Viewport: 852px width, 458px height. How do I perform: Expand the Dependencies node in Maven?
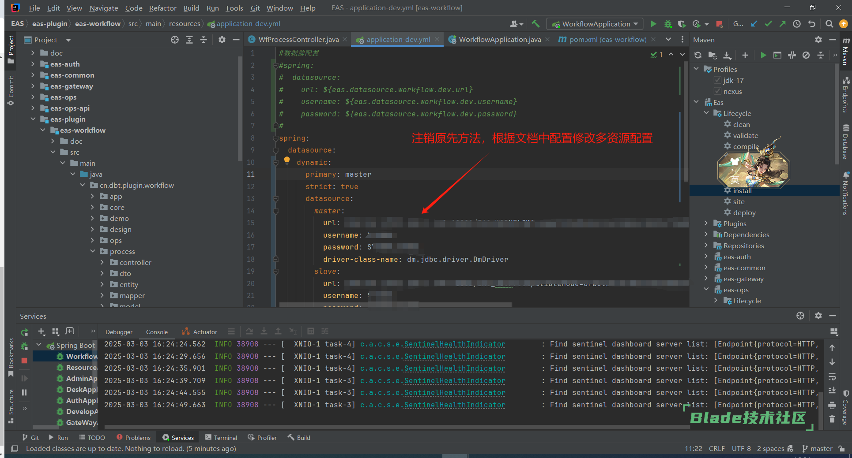(x=706, y=235)
